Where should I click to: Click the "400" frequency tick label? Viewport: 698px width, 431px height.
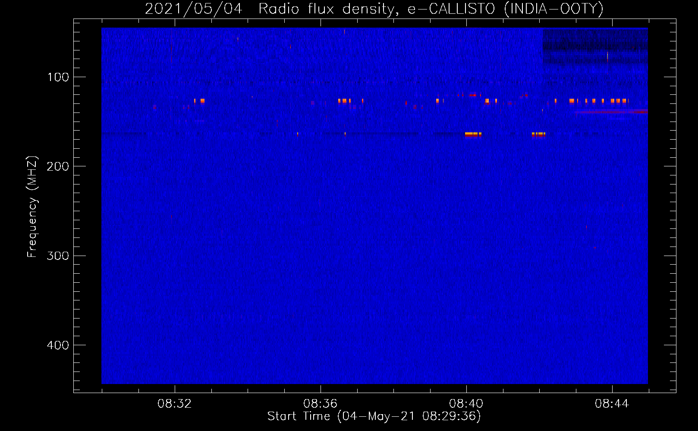(x=58, y=345)
